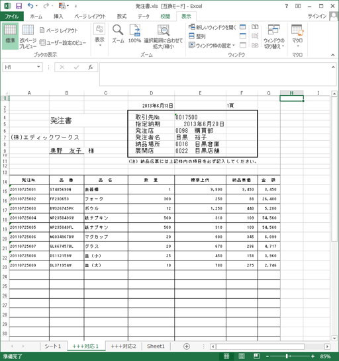Screen dimensions: 339x361
Task: Click the formula bar confirm check icon
Action: coord(76,67)
